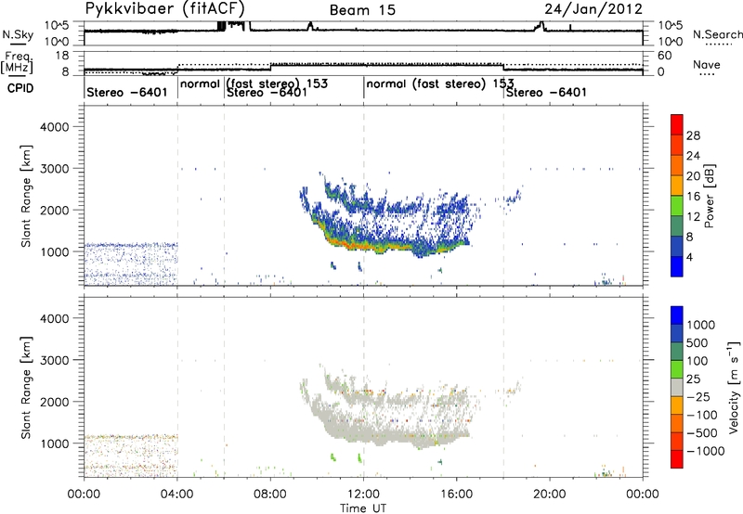Click the "04:00" time tick label
743x514 pixels.
click(177, 495)
